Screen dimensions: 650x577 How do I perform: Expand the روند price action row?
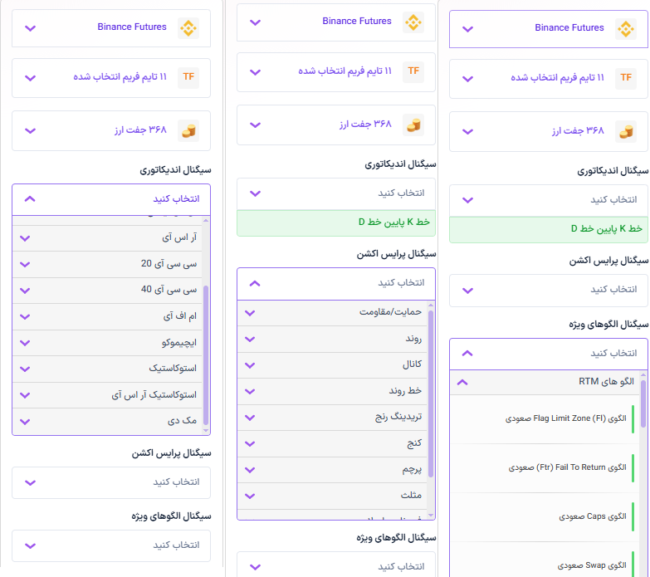[x=332, y=339]
